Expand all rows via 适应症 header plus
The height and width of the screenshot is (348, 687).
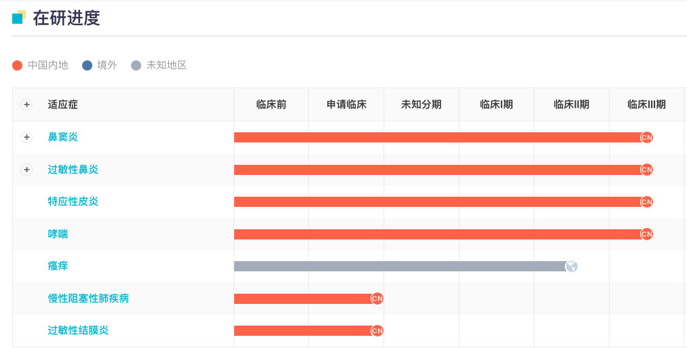[x=26, y=104]
